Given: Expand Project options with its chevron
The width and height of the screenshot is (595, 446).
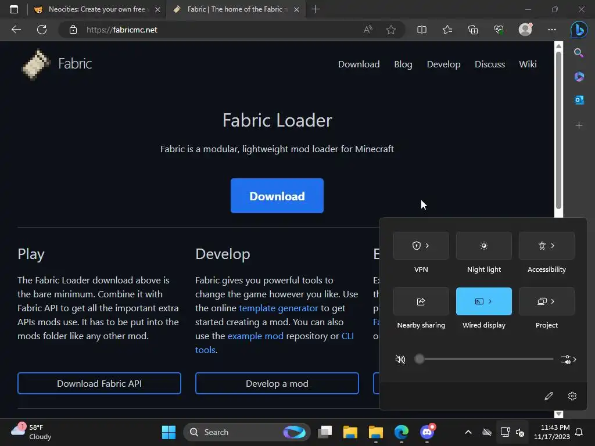Looking at the screenshot, I should click(x=553, y=301).
